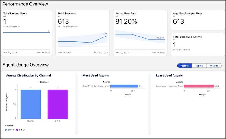Switch to the Topics tab

(199, 65)
